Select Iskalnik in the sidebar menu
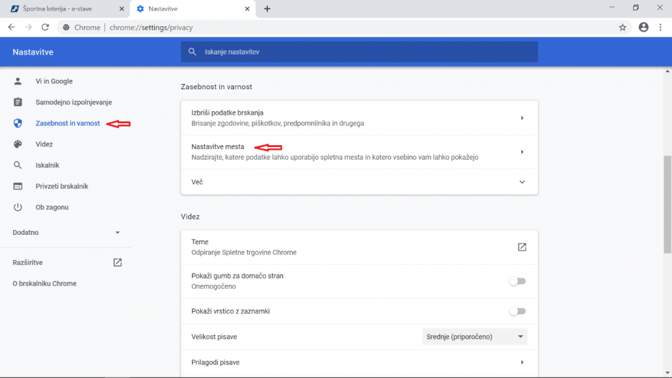The width and height of the screenshot is (672, 378). pyautogui.click(x=47, y=165)
